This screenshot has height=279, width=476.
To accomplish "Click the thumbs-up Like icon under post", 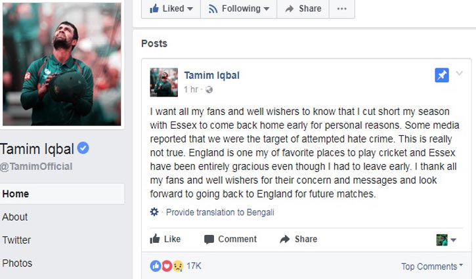I will [155, 240].
